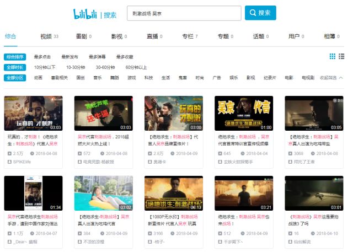Filter by 娱乐 category
This screenshot has width=353, height=252.
pos(234,78)
